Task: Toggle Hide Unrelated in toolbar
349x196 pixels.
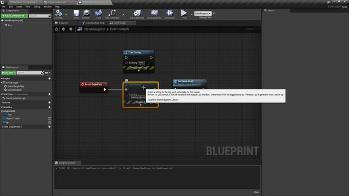Action: coord(112,14)
